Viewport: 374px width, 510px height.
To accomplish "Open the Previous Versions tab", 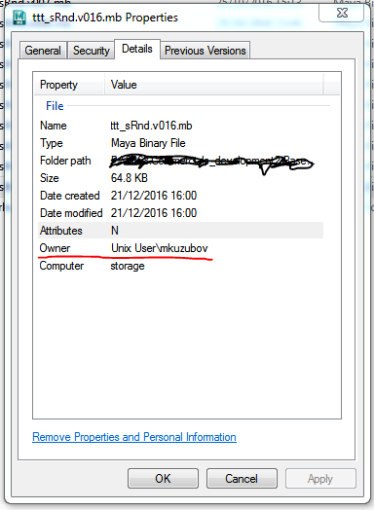I will pos(206,51).
